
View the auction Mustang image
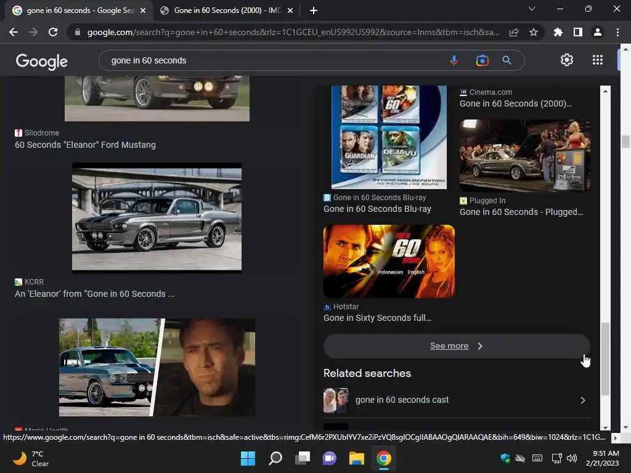tap(525, 155)
